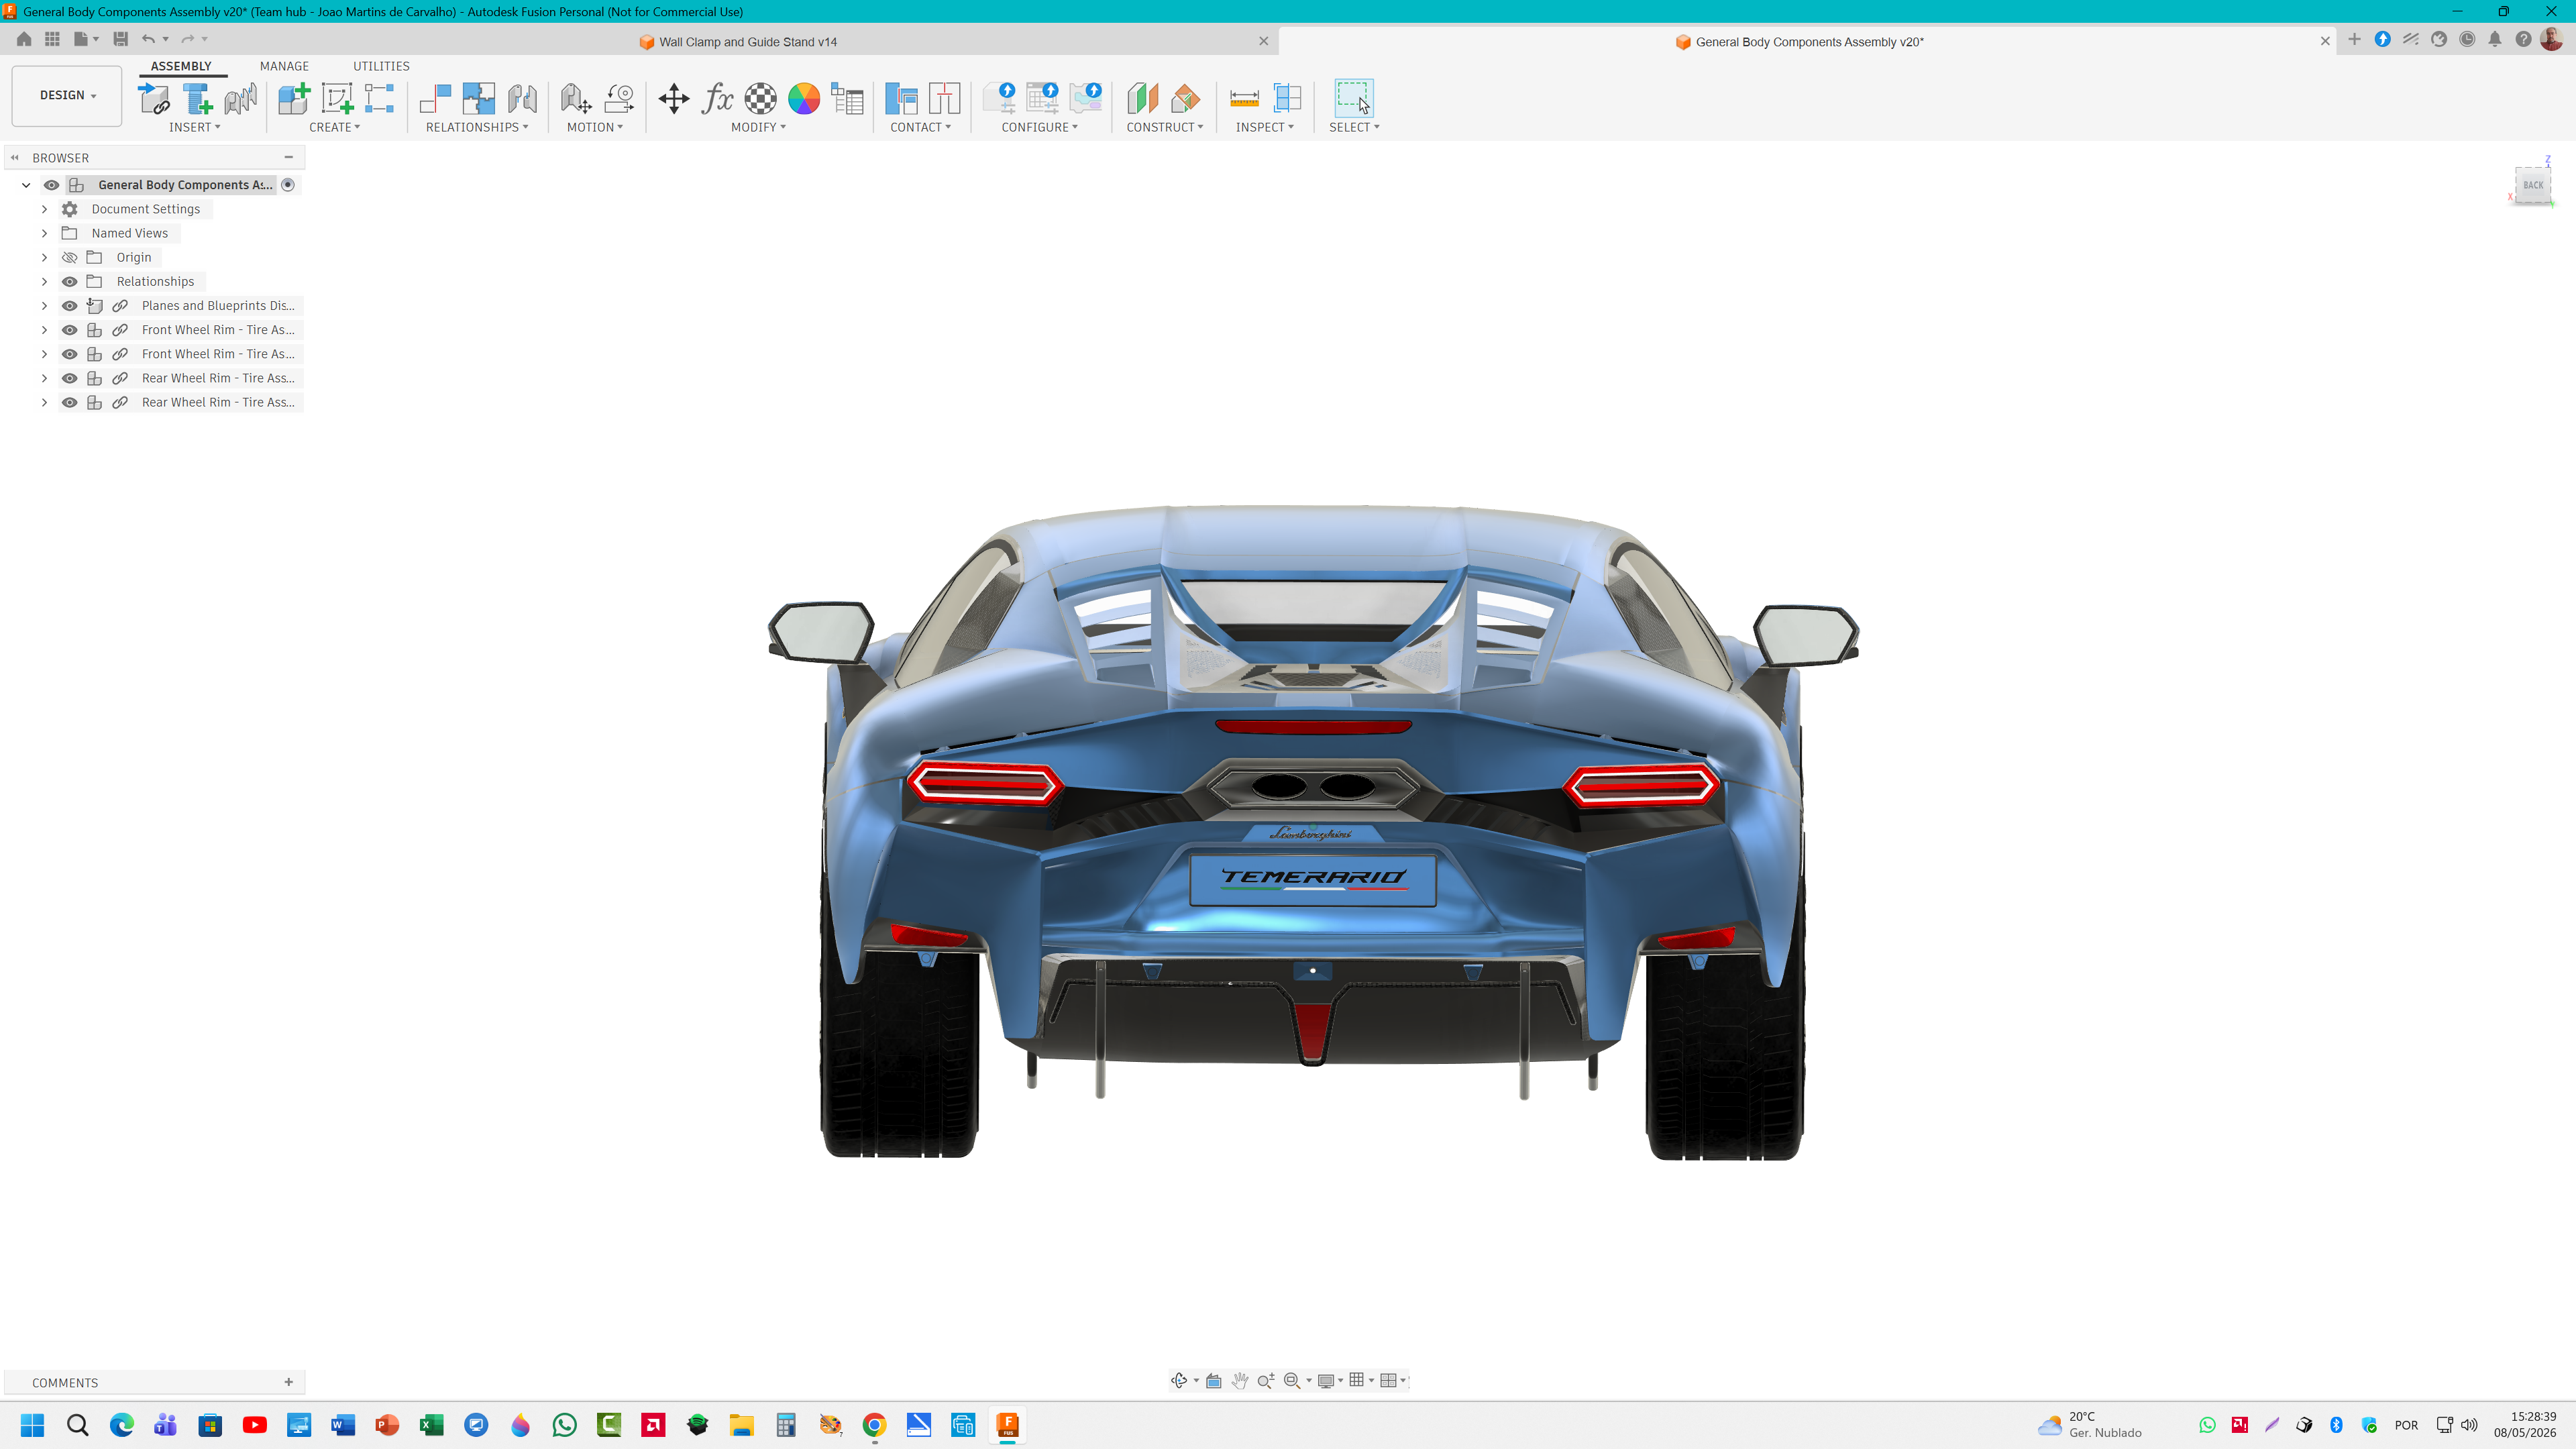
Task: Switch to the UTILITIES tab
Action: (381, 66)
